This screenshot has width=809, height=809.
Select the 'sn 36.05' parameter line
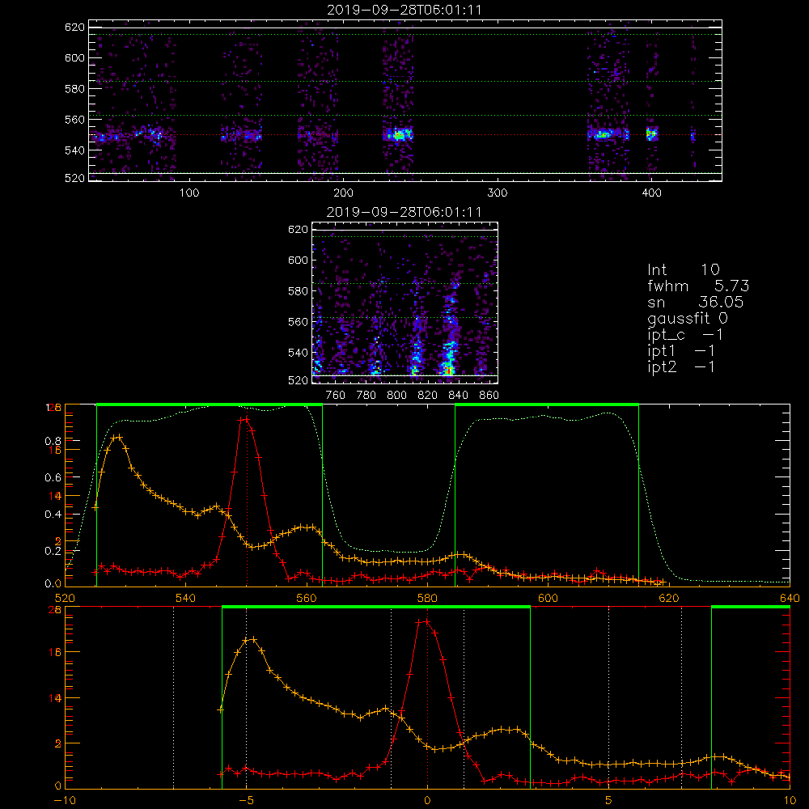696,302
